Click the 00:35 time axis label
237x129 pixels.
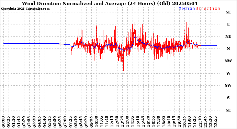click(x=9, y=122)
